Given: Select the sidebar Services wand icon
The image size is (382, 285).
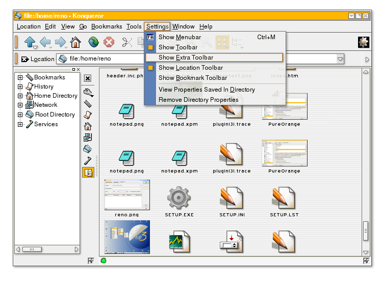Looking at the screenshot, I should coord(88,160).
